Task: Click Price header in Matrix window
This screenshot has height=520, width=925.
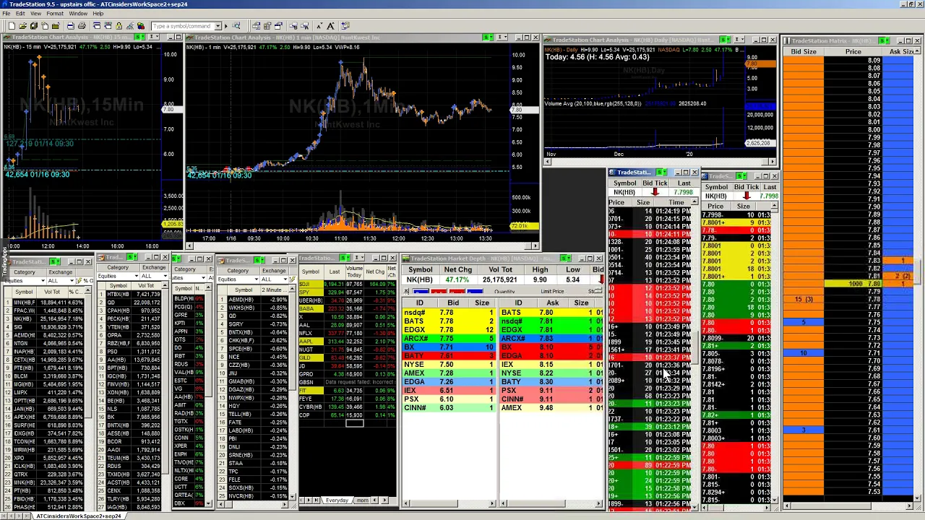Action: tap(853, 52)
